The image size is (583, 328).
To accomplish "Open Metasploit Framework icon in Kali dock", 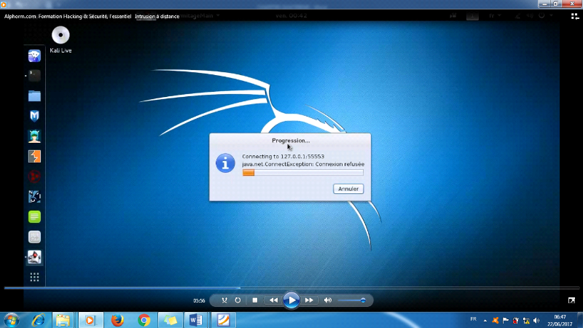I will click(x=34, y=116).
